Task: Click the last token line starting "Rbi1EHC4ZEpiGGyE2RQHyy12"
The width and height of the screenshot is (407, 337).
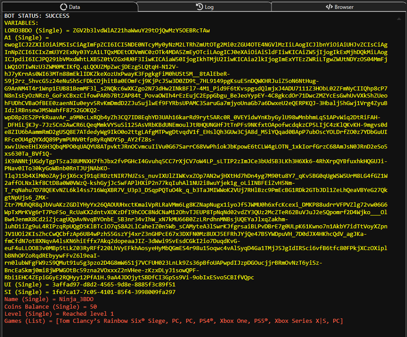Action: 129,278
